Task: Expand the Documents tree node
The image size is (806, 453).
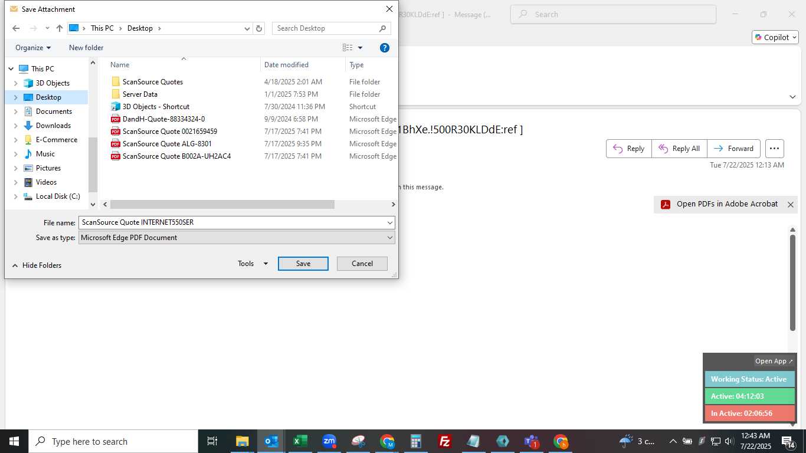Action: pos(16,111)
